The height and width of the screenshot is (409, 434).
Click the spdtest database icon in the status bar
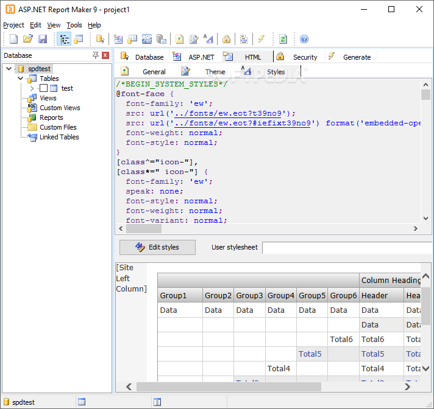6,402
